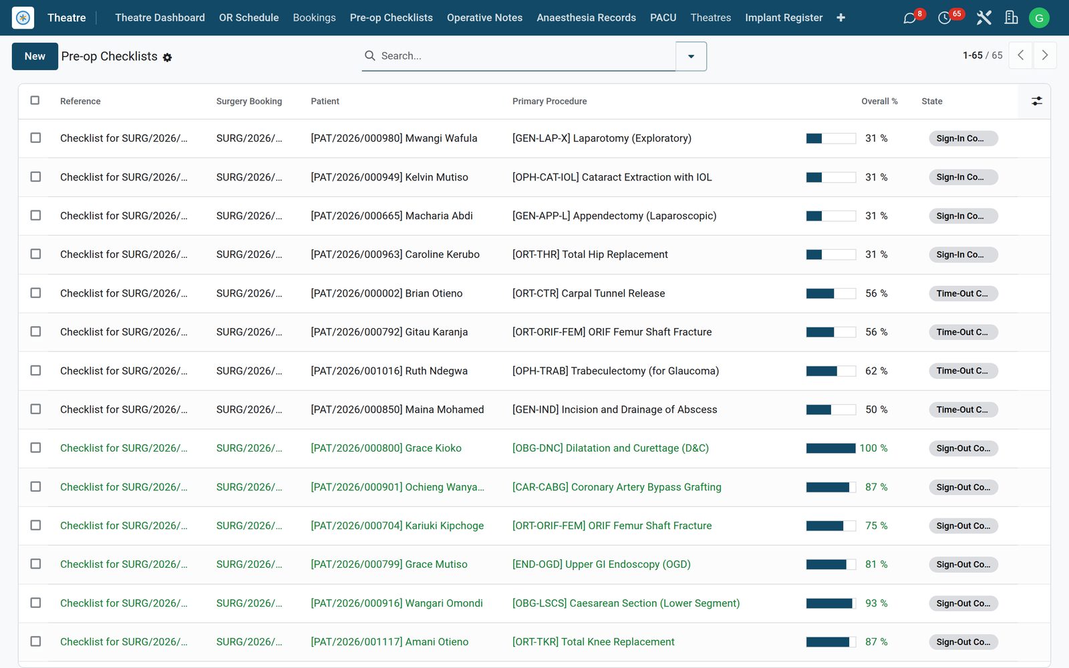This screenshot has height=668, width=1069.
Task: Open the activities clock icon
Action: (944, 18)
